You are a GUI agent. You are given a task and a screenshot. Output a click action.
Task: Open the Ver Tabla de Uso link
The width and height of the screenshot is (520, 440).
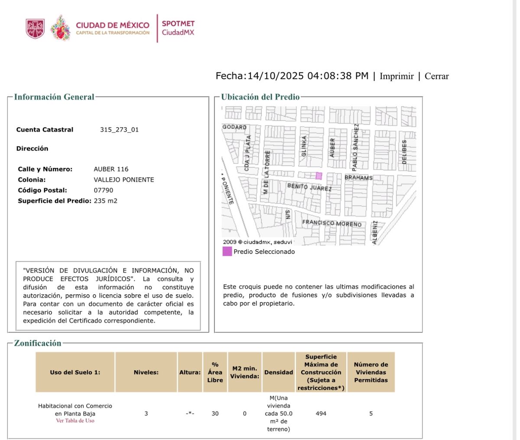pos(75,421)
